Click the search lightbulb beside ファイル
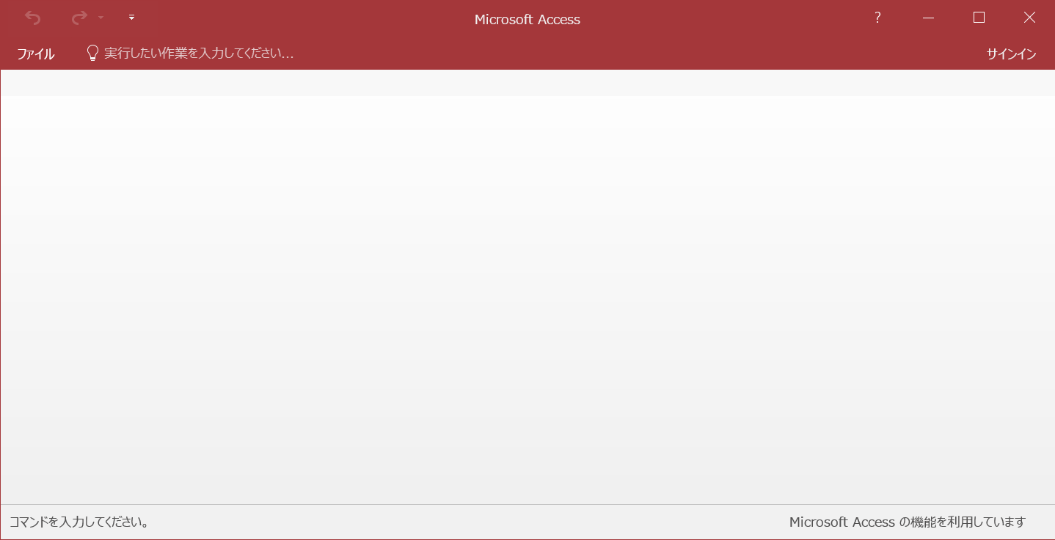The image size is (1055, 540). 92,52
